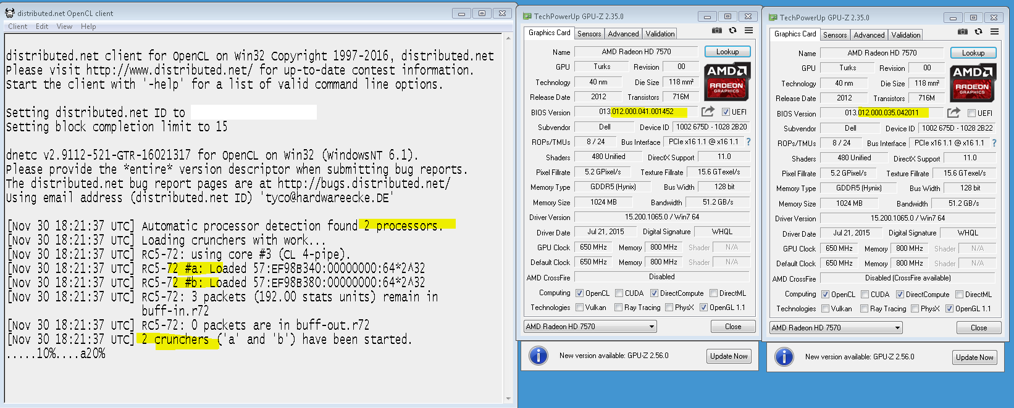Switch to Sensors tab in right GPU-Z
1014x408 pixels.
point(835,35)
